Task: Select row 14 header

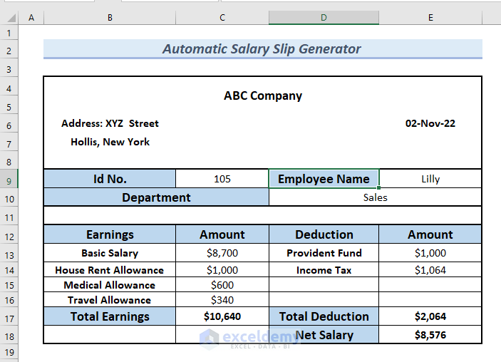Action: click(x=9, y=270)
